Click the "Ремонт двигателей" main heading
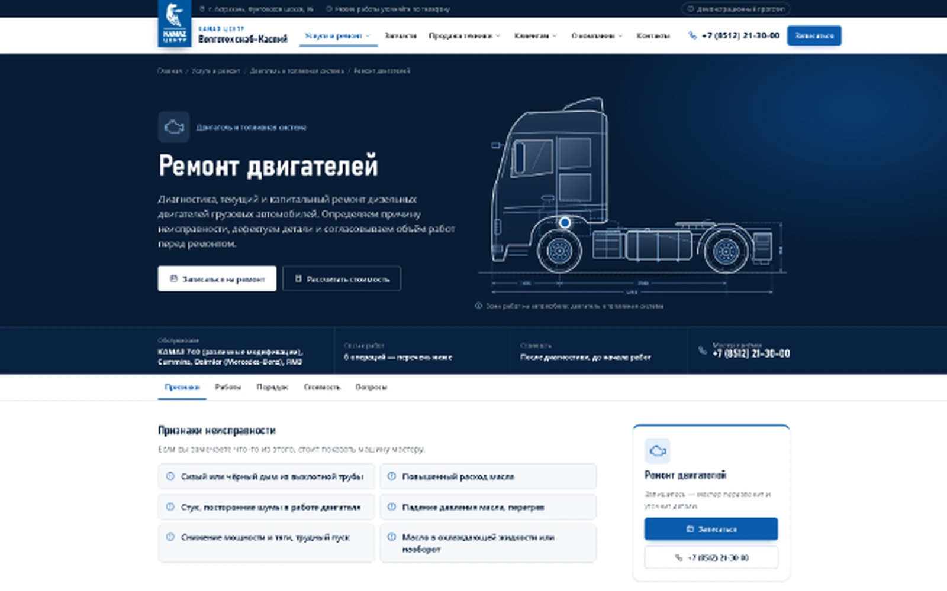The height and width of the screenshot is (591, 947). 268,165
